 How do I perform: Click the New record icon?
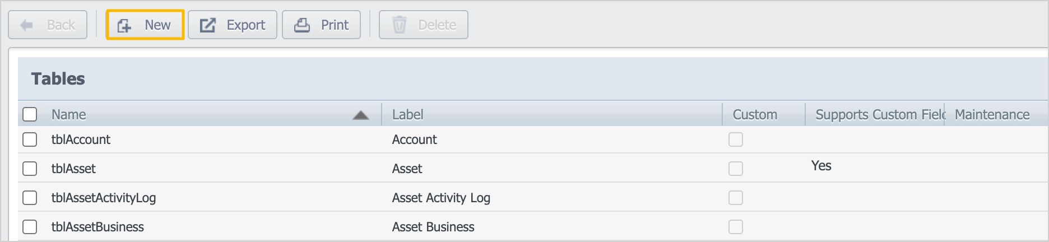[x=124, y=25]
